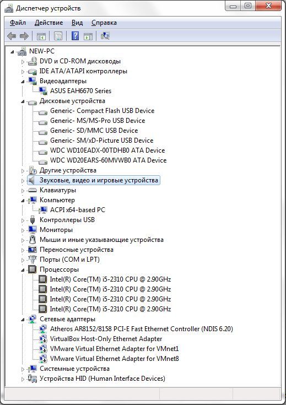Click the Мониторы monitor icon
This screenshot has height=405, width=286.
pyautogui.click(x=33, y=230)
